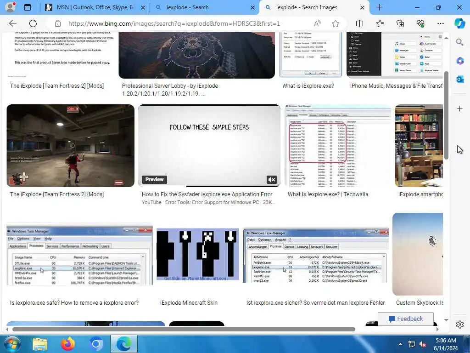Screen dimensions: 470x353
Task: Open "Professional Server Lobby - by iExplode" link
Action: (170, 90)
